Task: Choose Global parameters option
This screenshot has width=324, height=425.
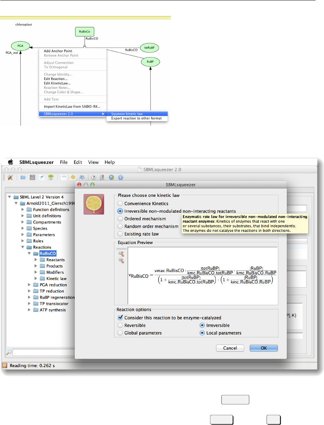Action: click(x=120, y=333)
